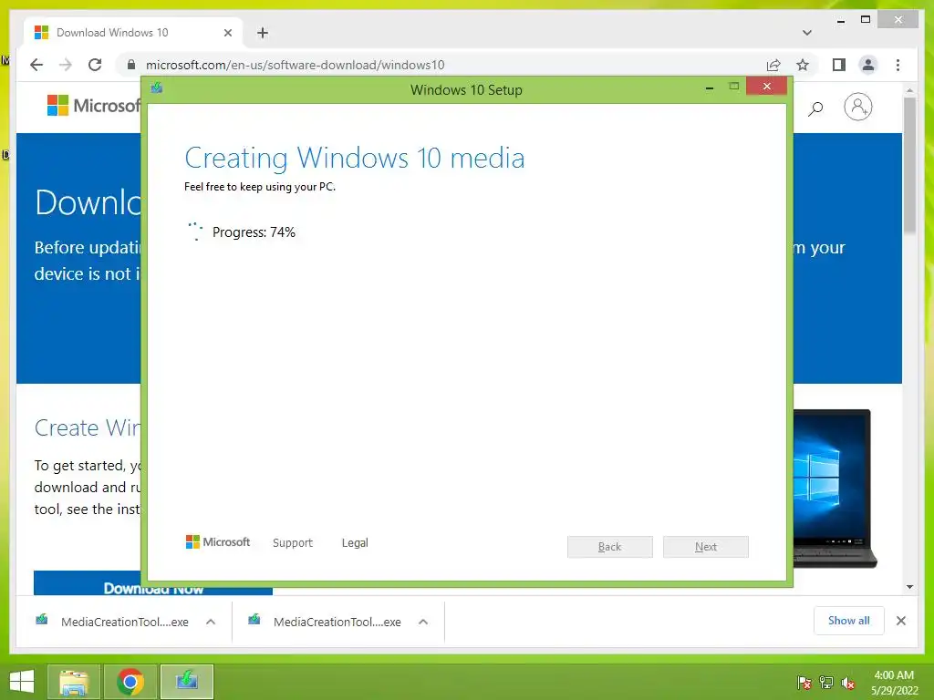The image size is (934, 700).
Task: Minimize the Windows 10 Setup window
Action: click(709, 87)
